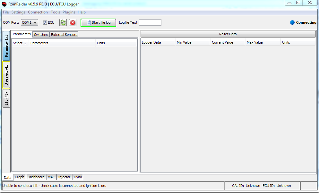
Task: Click the red stop/disconnect icon
Action: [x=73, y=22]
